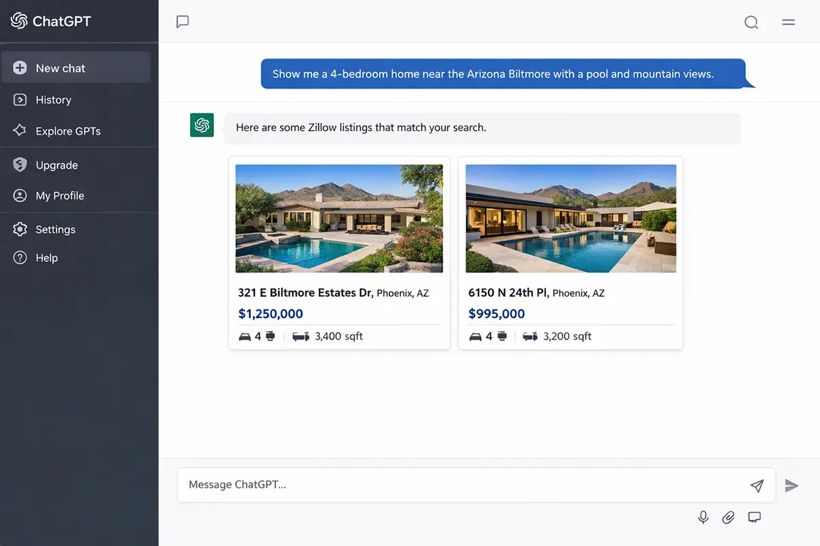Click the plus icon beside New chat
This screenshot has height=546, width=820.
coord(20,68)
